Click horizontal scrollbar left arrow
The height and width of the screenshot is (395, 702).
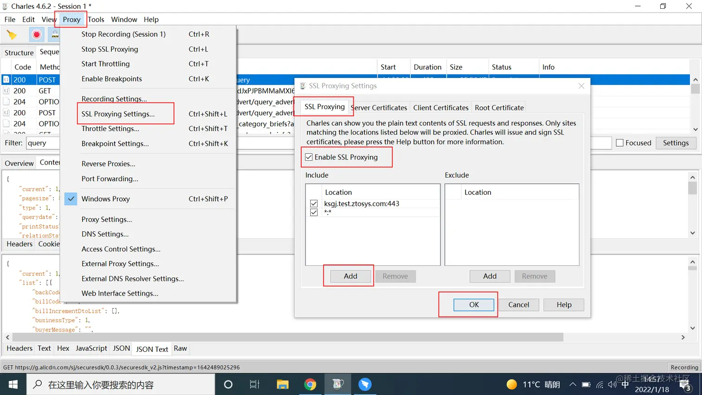(7, 337)
